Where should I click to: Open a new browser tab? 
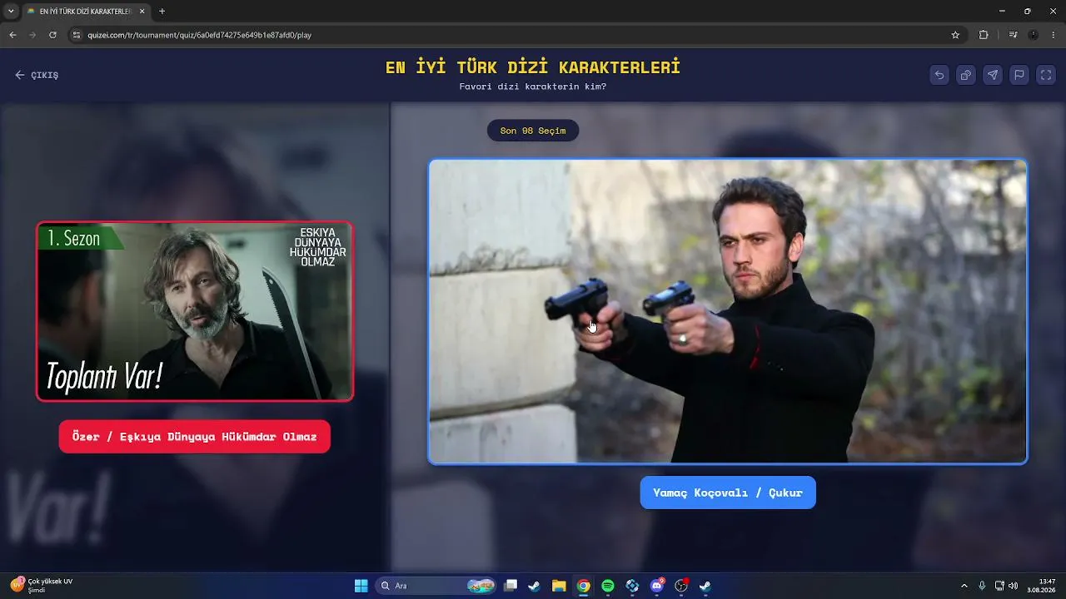pos(162,12)
